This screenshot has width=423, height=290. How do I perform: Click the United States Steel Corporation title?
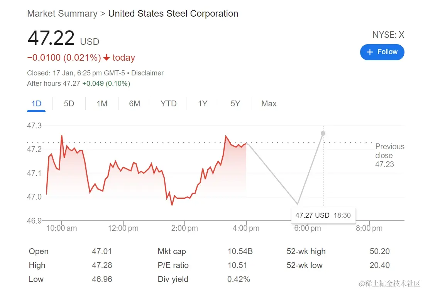coord(173,14)
